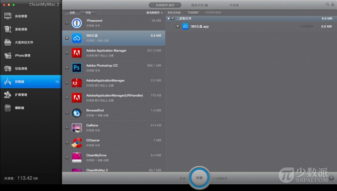Select the 所选 filter segment
The width and height of the screenshot is (337, 191).
point(88,13)
